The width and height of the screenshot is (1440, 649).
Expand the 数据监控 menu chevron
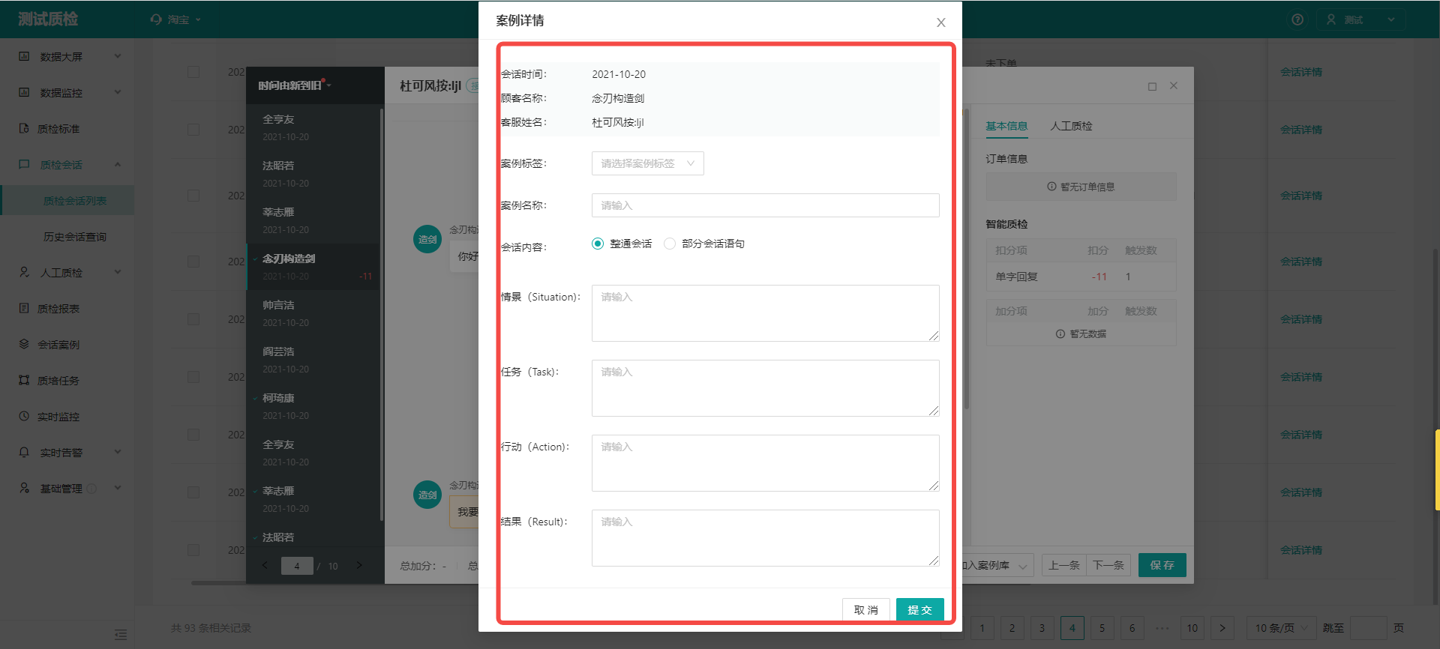tap(118, 92)
